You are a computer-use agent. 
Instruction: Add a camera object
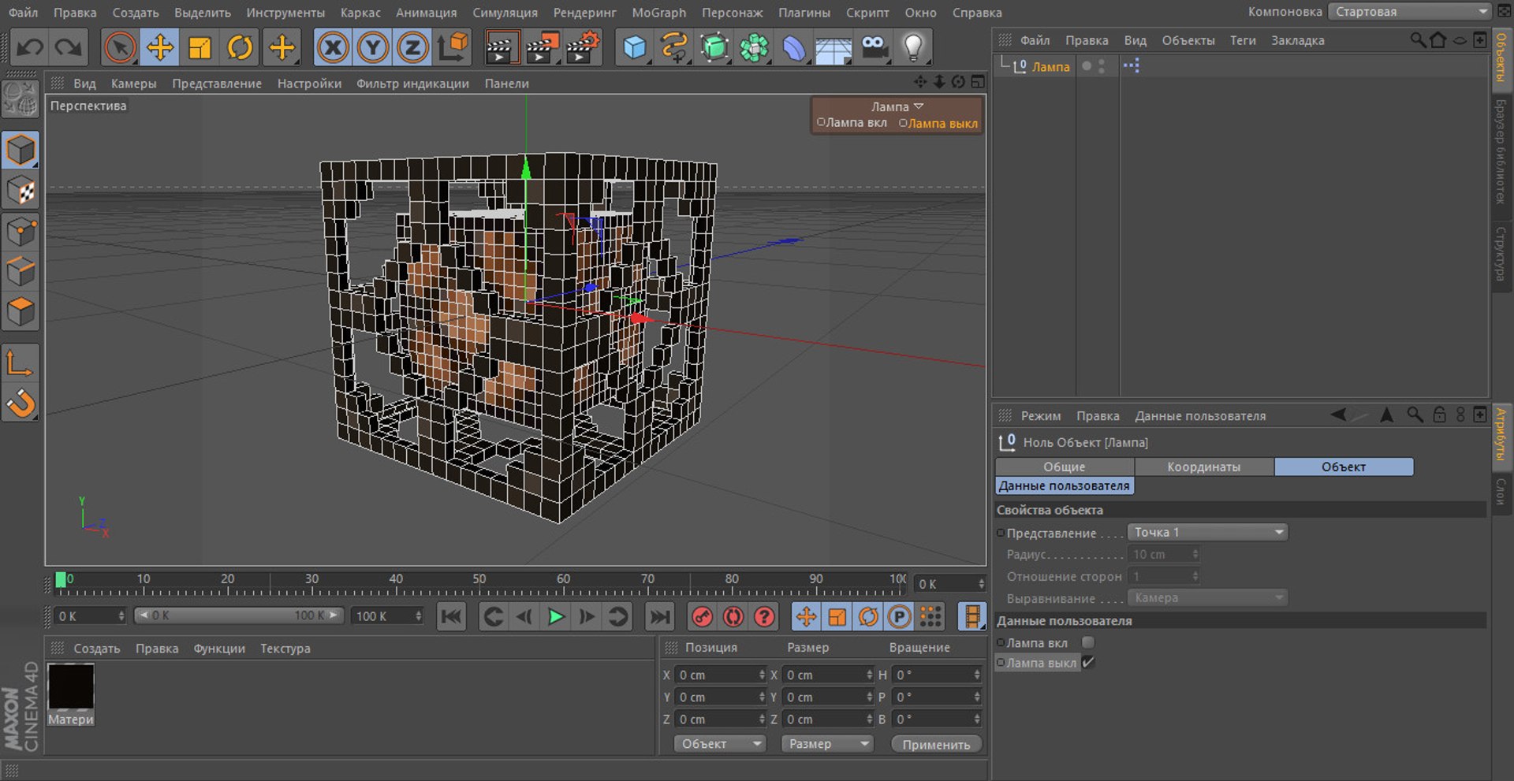pyautogui.click(x=874, y=48)
